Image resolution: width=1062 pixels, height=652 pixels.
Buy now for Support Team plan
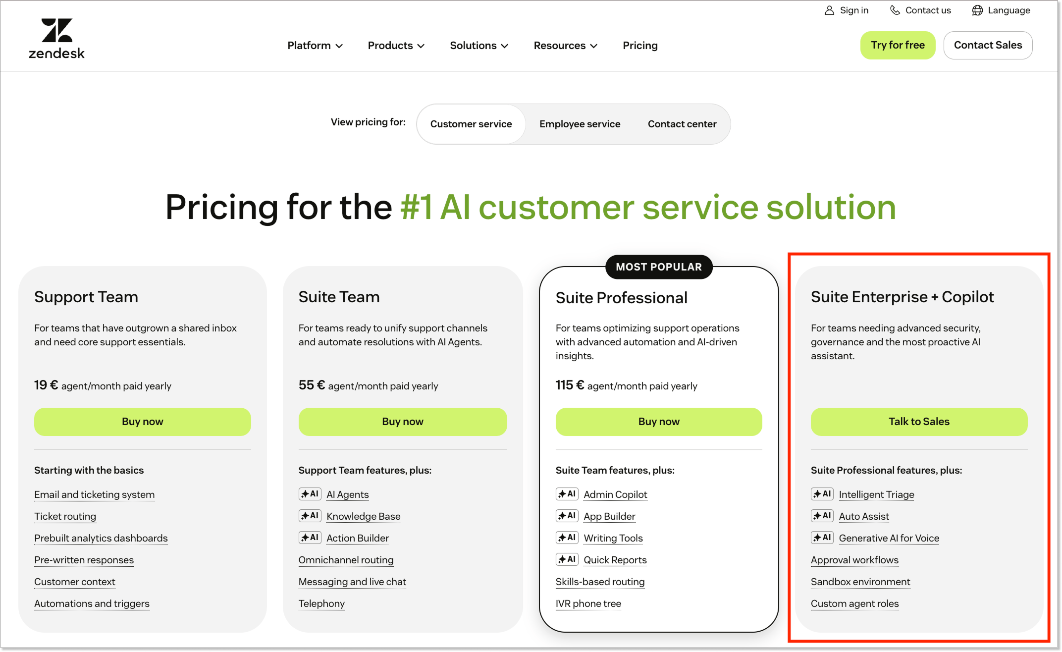click(x=143, y=422)
